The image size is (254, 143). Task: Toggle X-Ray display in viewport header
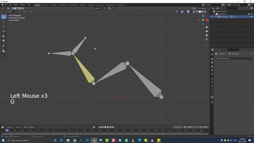tap(194, 12)
